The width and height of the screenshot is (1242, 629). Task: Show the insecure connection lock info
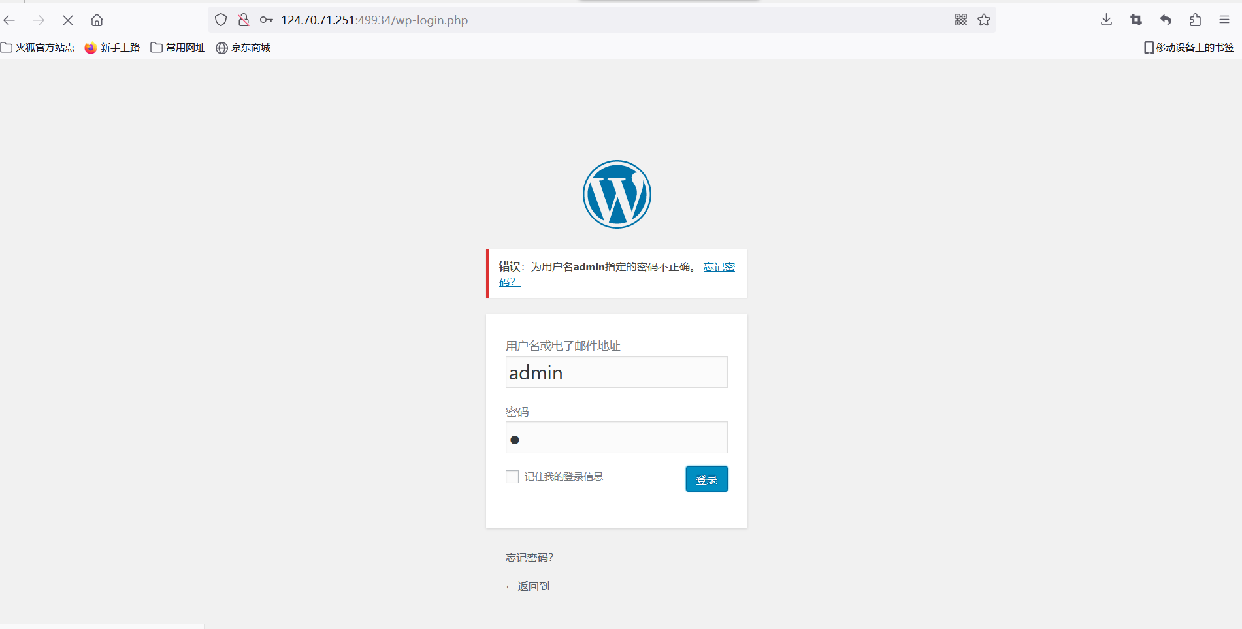tap(244, 20)
